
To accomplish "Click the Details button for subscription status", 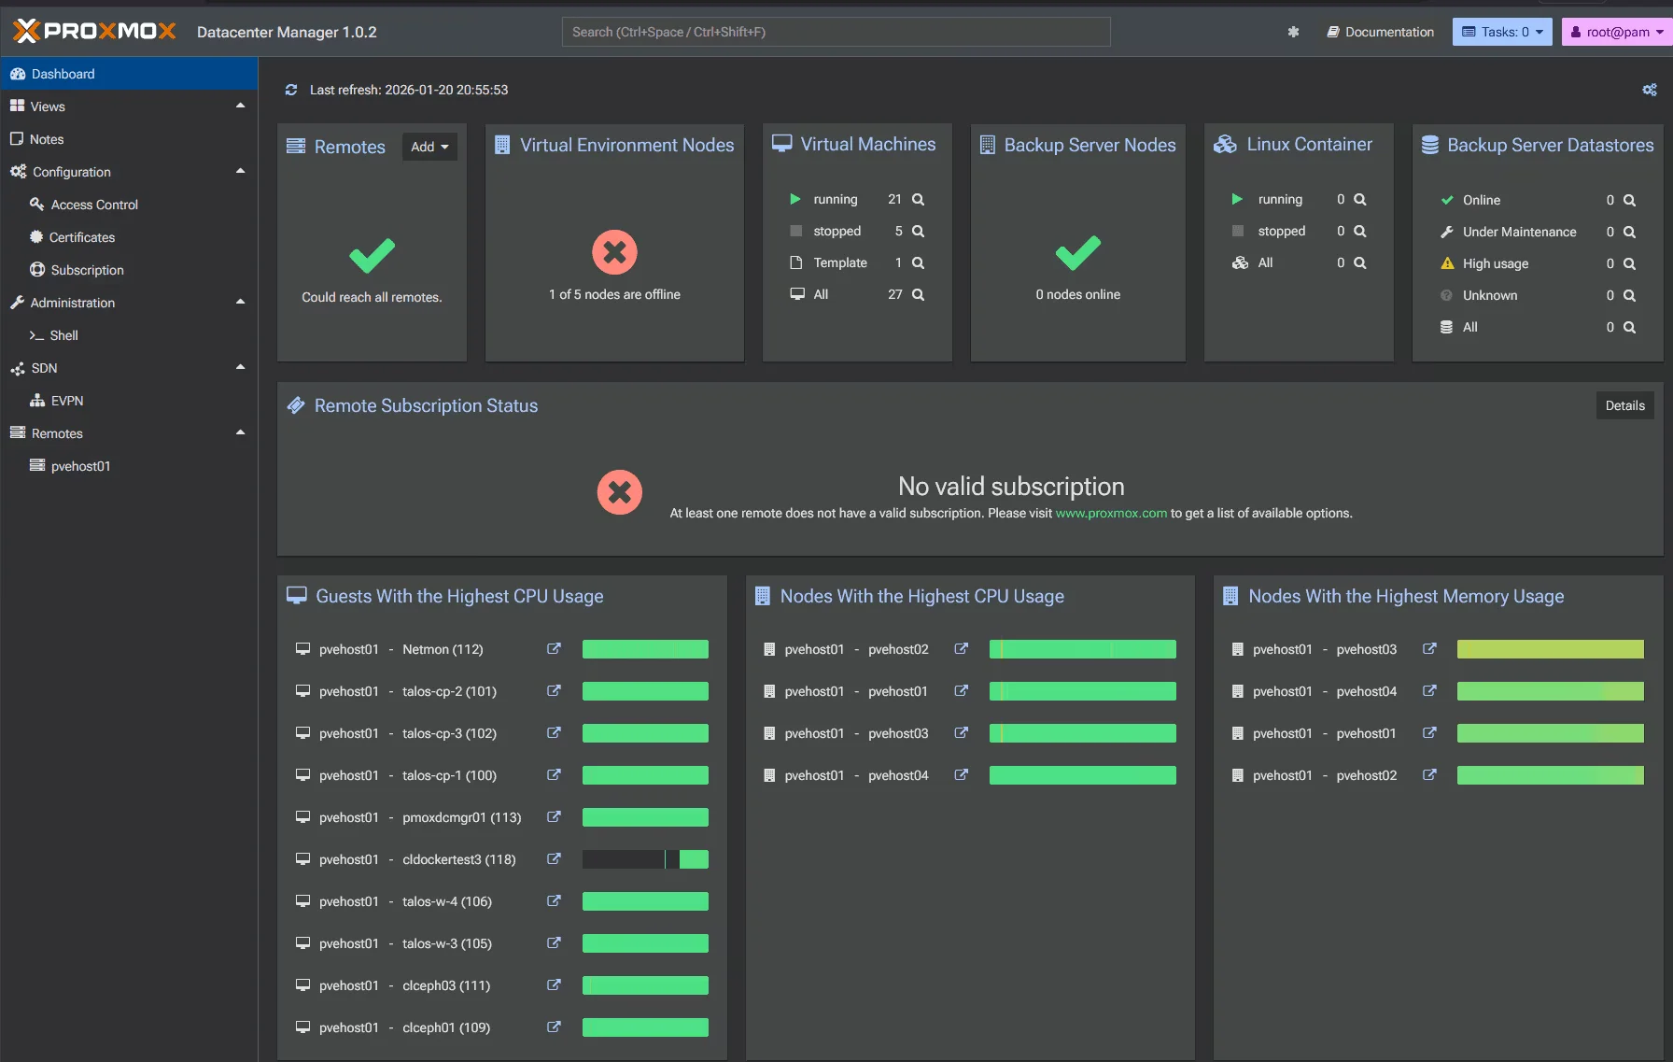I will 1624,405.
